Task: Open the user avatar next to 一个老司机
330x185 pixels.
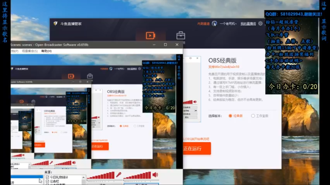Action: [214, 24]
